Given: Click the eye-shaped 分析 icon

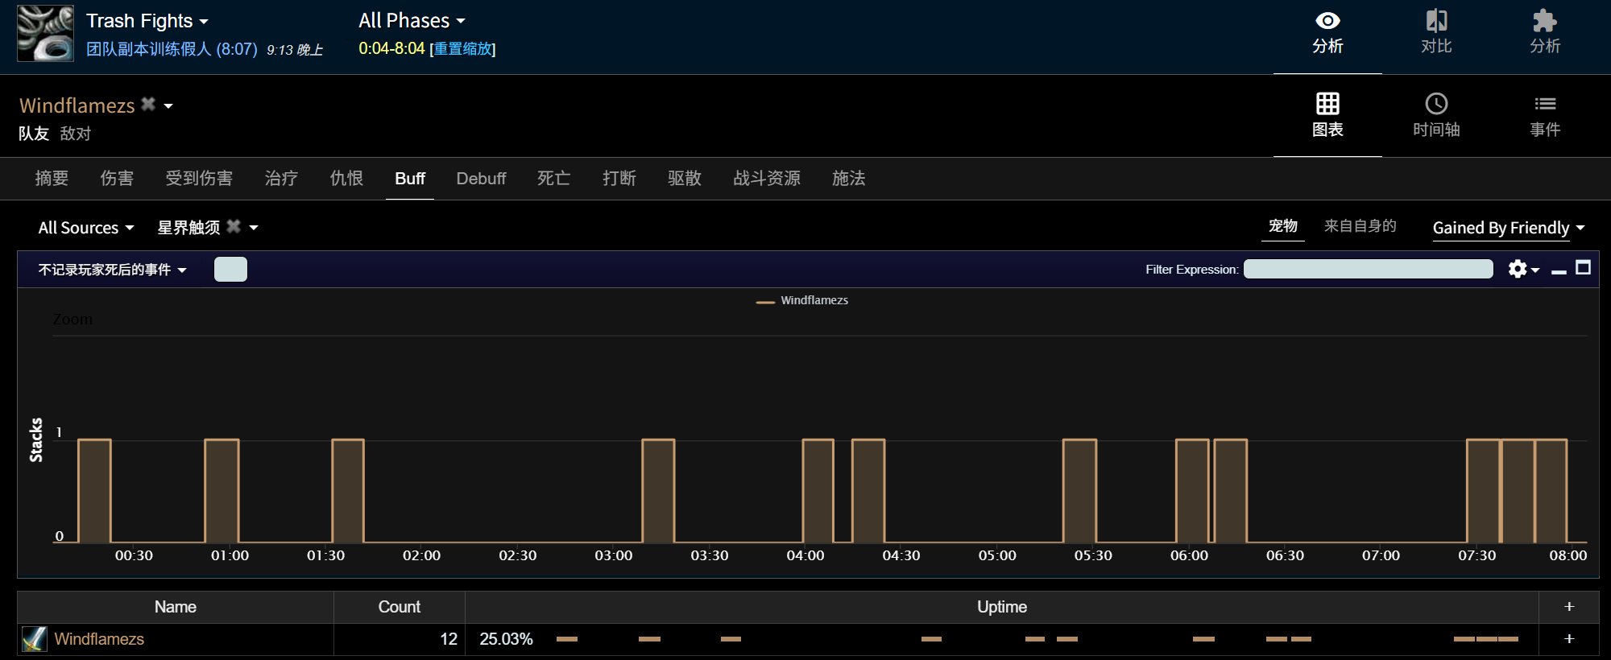Looking at the screenshot, I should pyautogui.click(x=1327, y=22).
